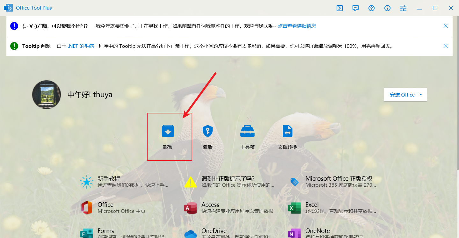Click the Office Tool Plus logo
Viewport: 459px width, 238px height.
click(x=8, y=8)
